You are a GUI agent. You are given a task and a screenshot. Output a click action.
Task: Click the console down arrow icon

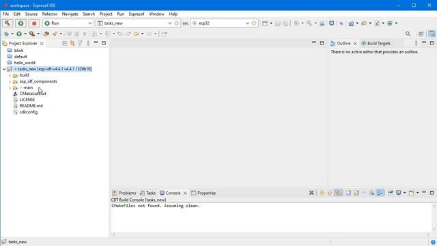click(322, 193)
